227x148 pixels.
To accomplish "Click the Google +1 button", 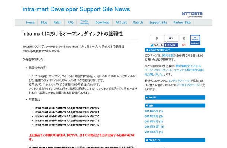I will coord(184,45).
